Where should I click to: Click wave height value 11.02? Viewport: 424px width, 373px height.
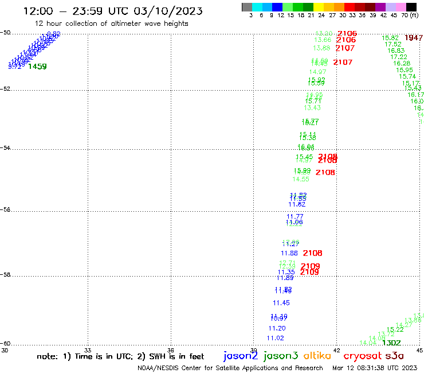[x=275, y=338]
